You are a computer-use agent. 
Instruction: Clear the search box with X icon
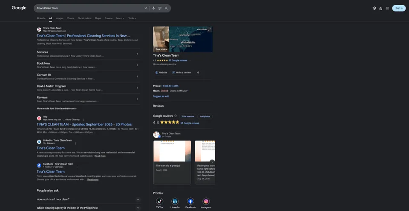point(146,9)
